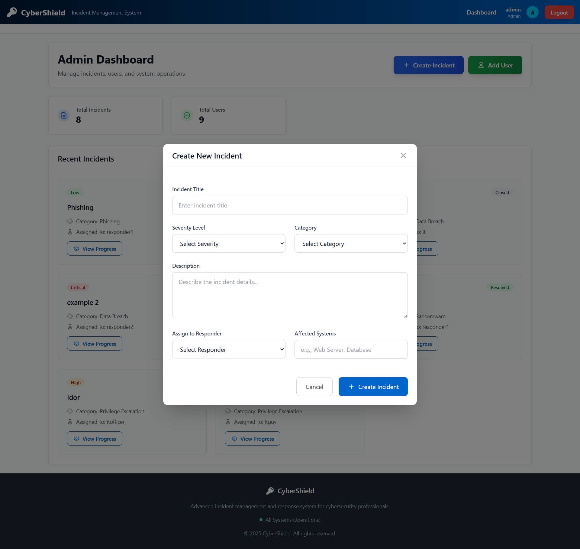
Task: Click the CyberShield key logo icon
Action: pos(12,12)
